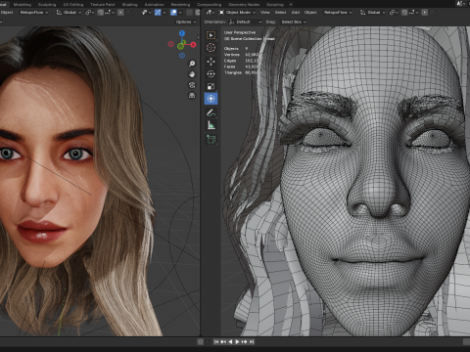The image size is (470, 352).
Task: Open snapping options dropdown in left viewport
Action: tap(111, 13)
